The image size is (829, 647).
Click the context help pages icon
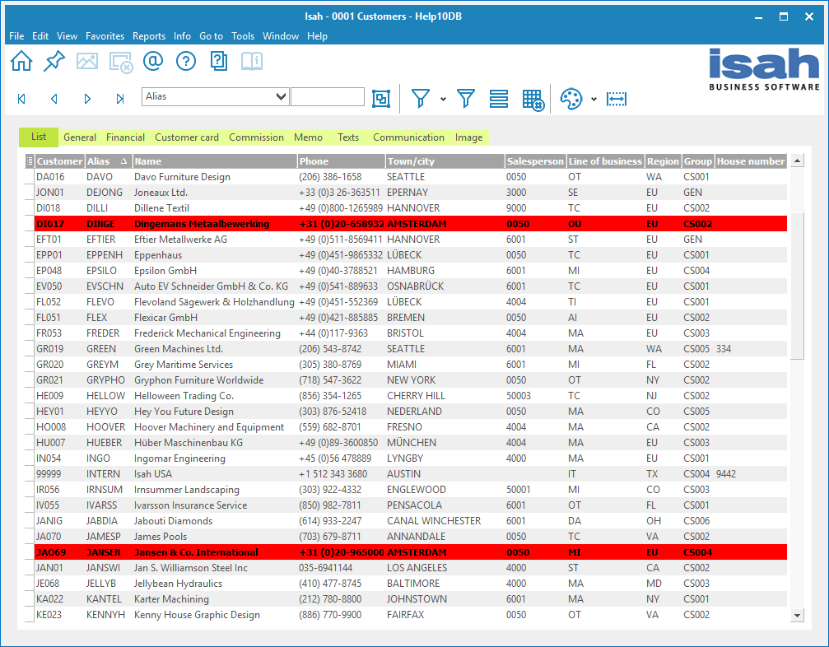click(x=218, y=61)
